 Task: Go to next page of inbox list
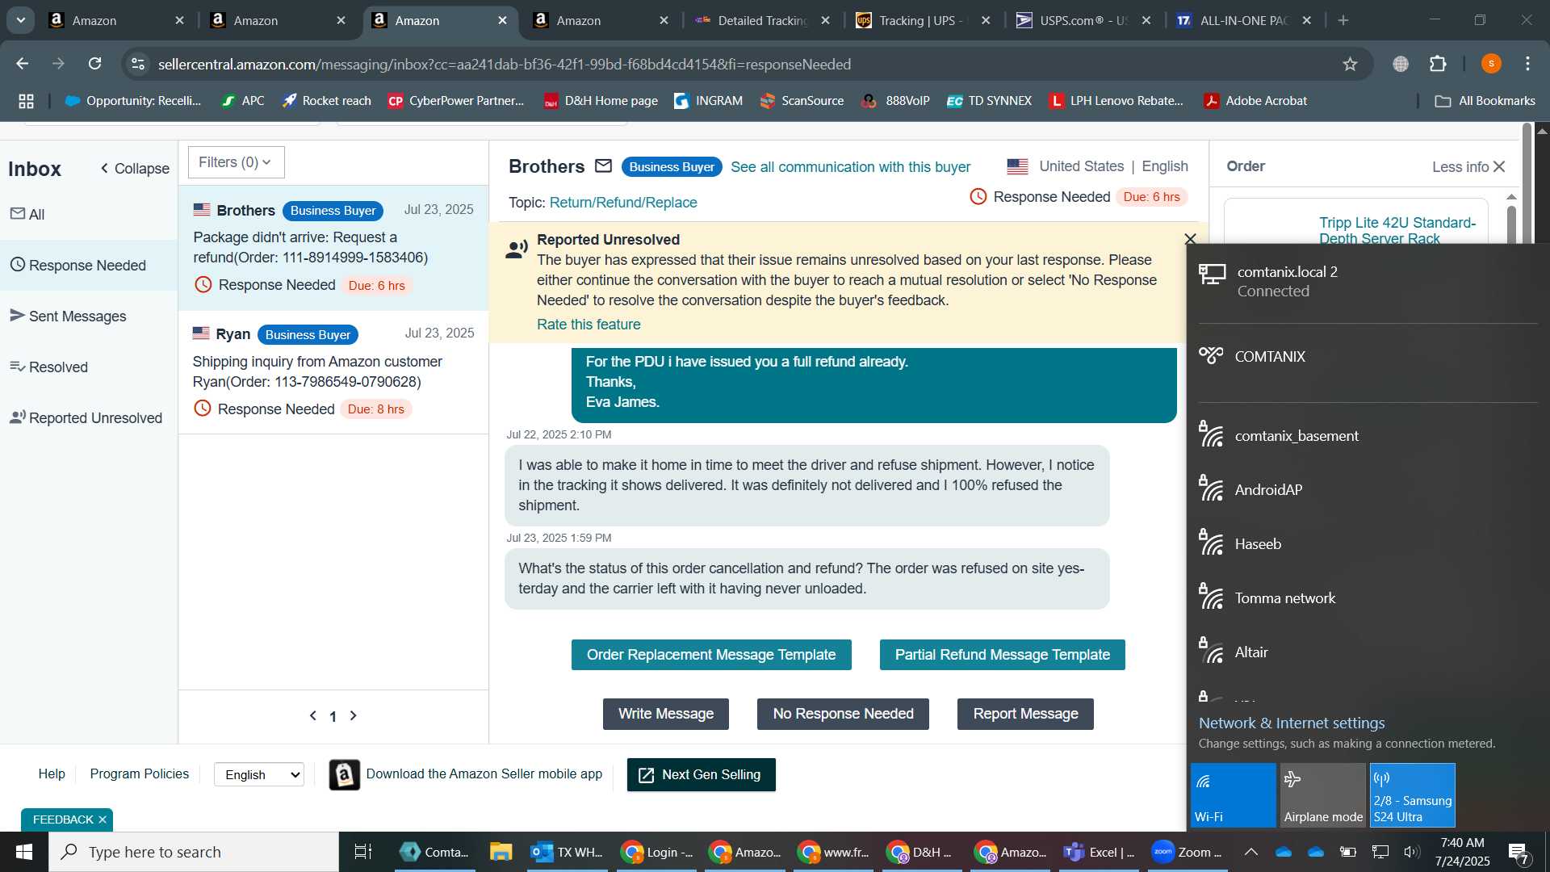353,716
